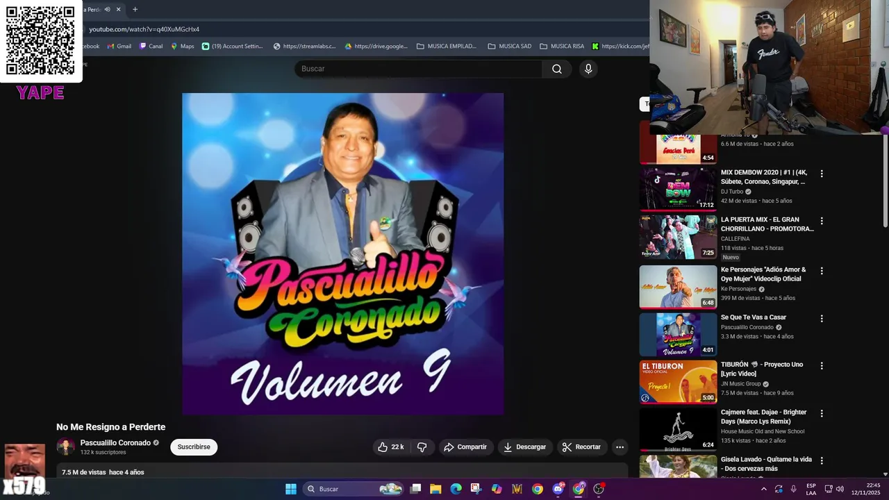Subscribe with the Suscribirse button
Viewport: 889px width, 500px height.
[x=194, y=447]
